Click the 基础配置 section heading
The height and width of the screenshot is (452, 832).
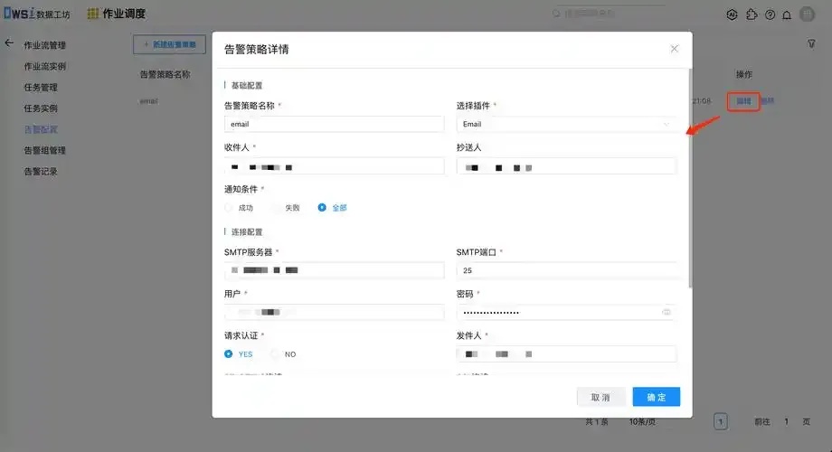(247, 85)
